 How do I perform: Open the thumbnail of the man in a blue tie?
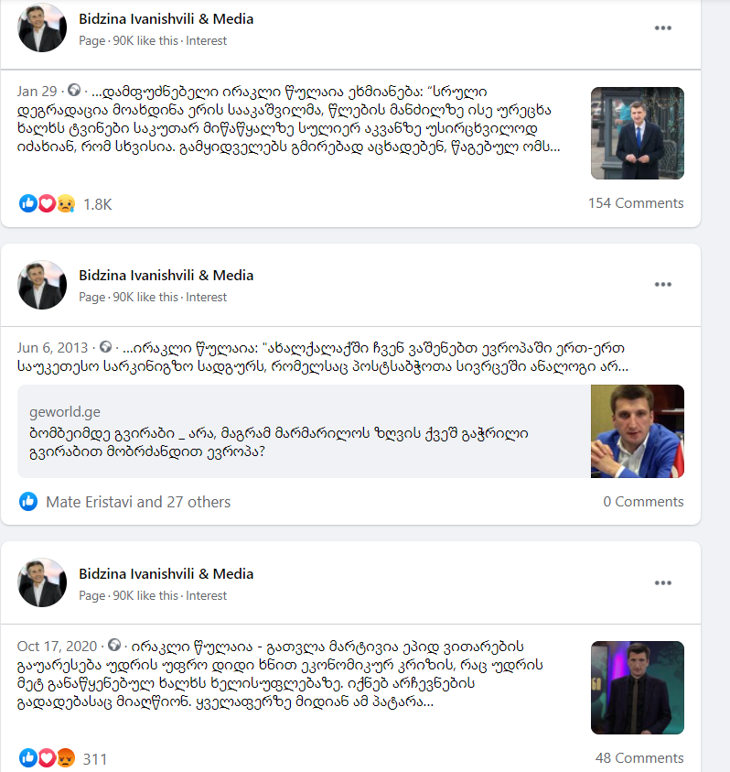(637, 133)
